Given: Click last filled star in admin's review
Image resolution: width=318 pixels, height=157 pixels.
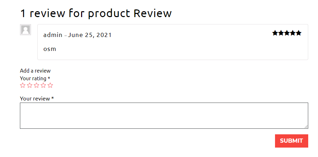Looking at the screenshot, I should pos(298,33).
